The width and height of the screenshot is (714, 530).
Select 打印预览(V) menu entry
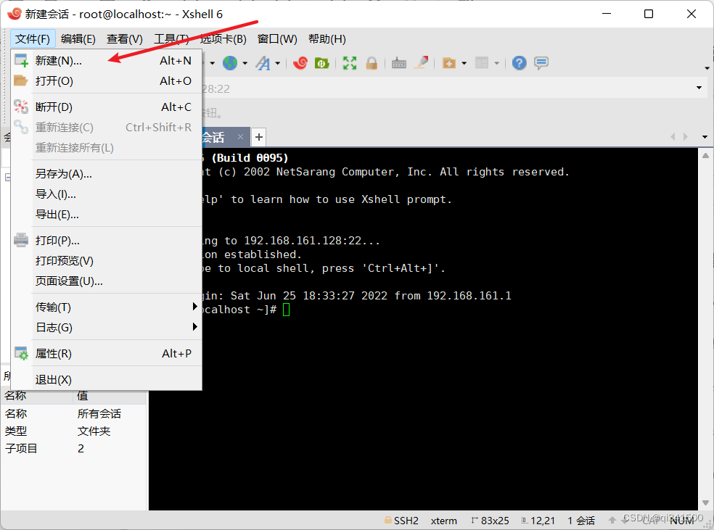107,261
